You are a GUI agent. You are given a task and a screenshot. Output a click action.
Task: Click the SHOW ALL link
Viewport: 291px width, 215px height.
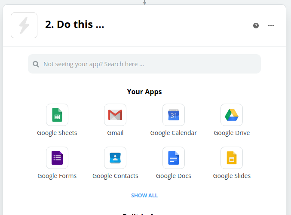coord(144,196)
